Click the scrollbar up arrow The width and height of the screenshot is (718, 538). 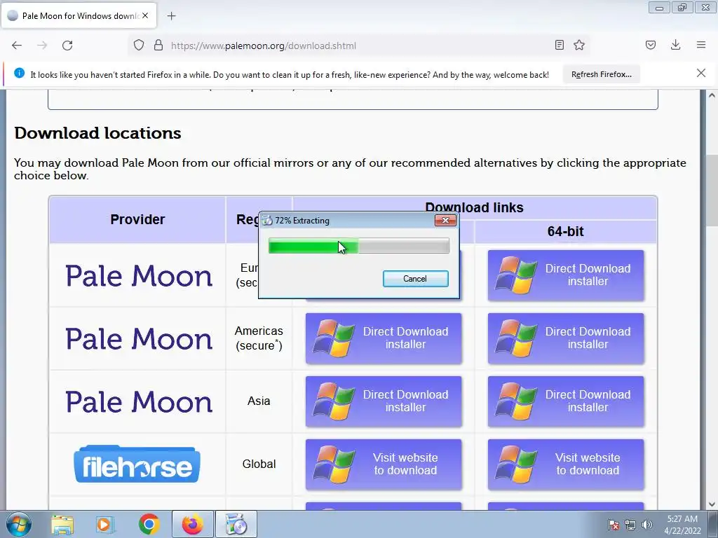[712, 95]
